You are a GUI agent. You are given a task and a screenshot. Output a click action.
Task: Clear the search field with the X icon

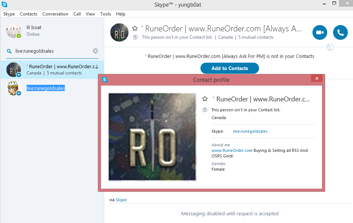[95, 51]
